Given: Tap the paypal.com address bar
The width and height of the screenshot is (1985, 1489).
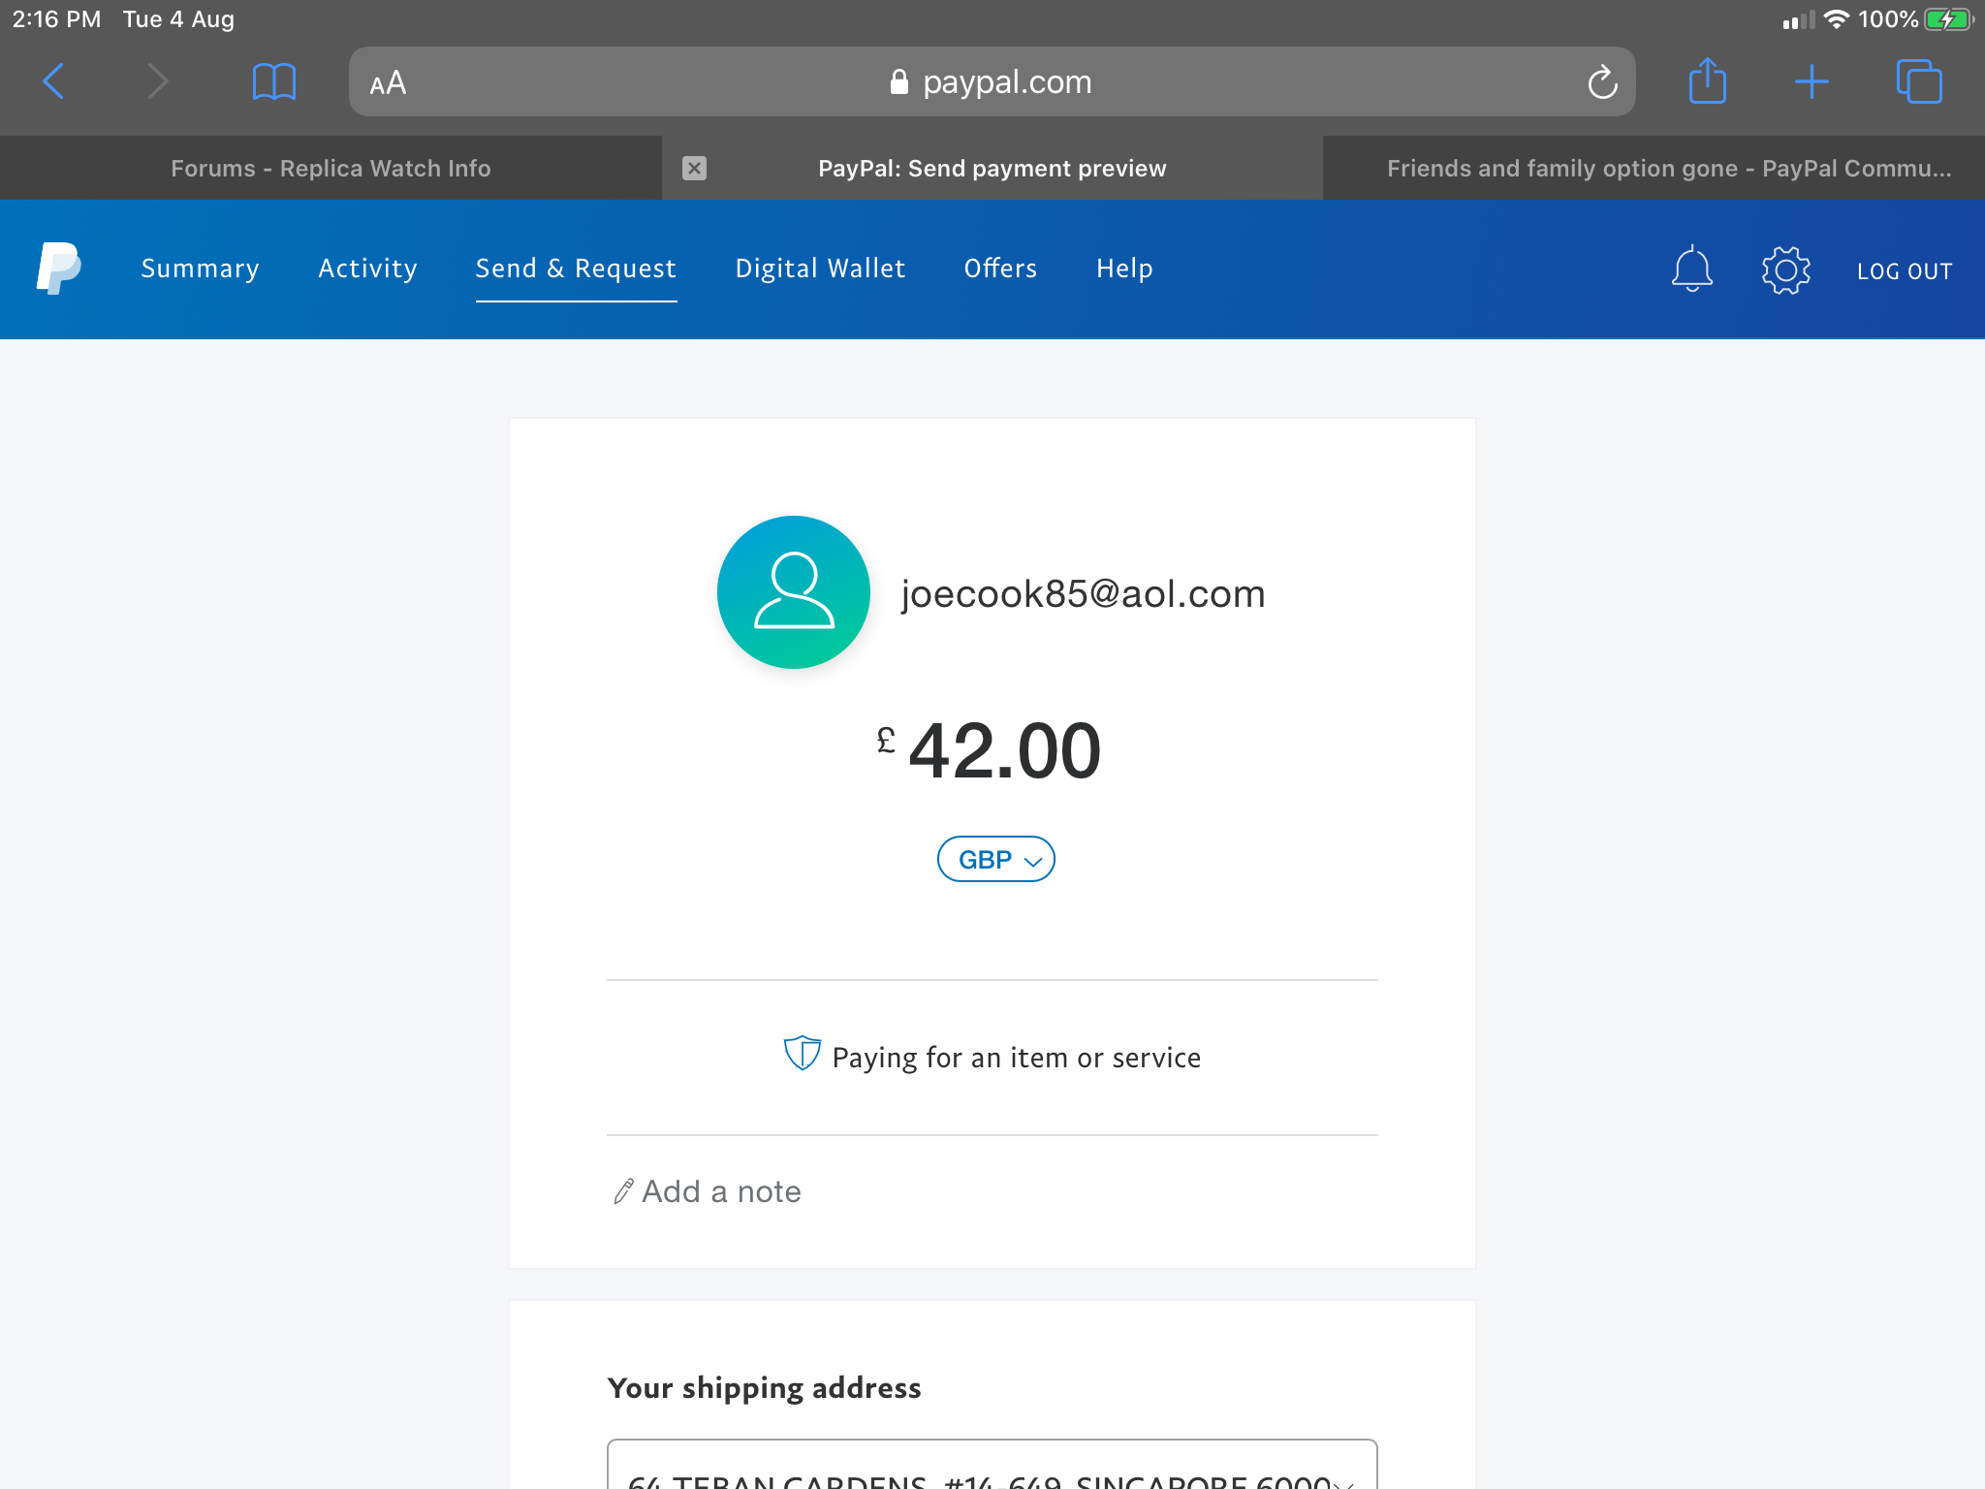Looking at the screenshot, I should pos(992,81).
